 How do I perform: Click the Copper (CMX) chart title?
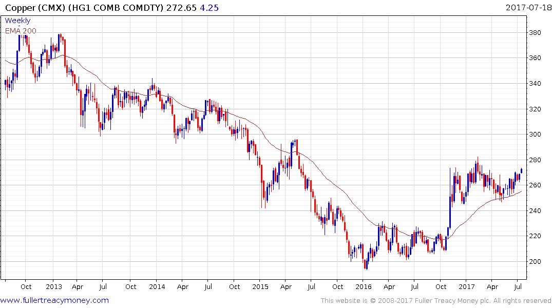tap(84, 8)
